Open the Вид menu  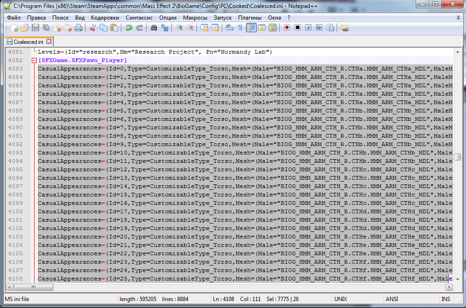[80, 18]
